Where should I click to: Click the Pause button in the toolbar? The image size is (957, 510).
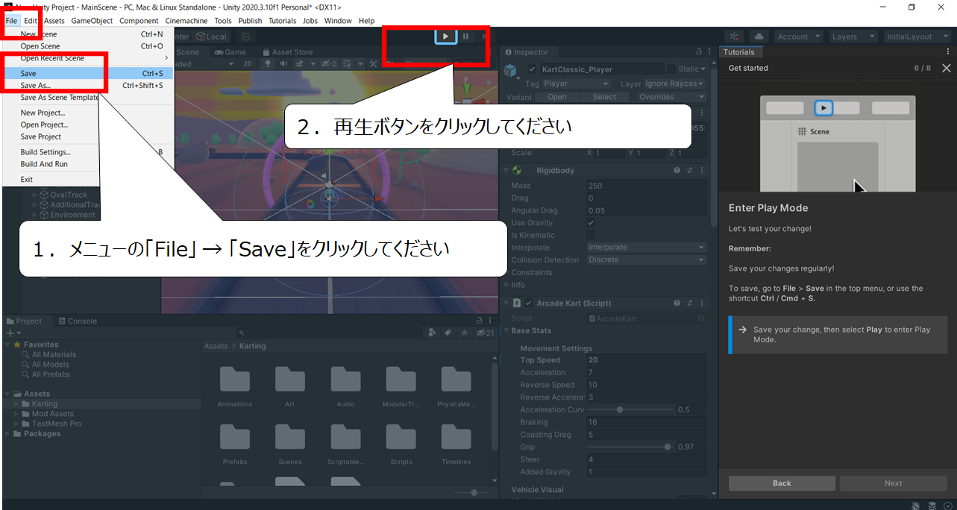(x=466, y=36)
